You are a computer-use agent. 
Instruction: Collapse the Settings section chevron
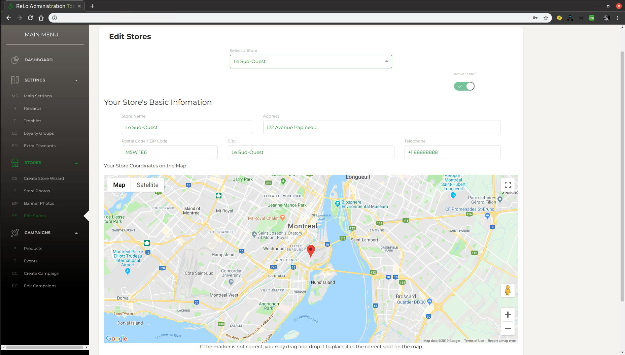click(x=76, y=80)
